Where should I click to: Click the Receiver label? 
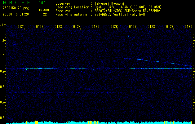click(63, 11)
